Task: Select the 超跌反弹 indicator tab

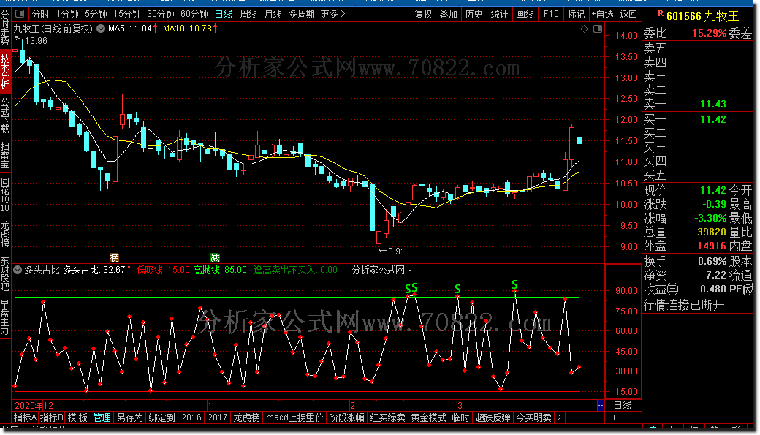Action: (x=493, y=417)
